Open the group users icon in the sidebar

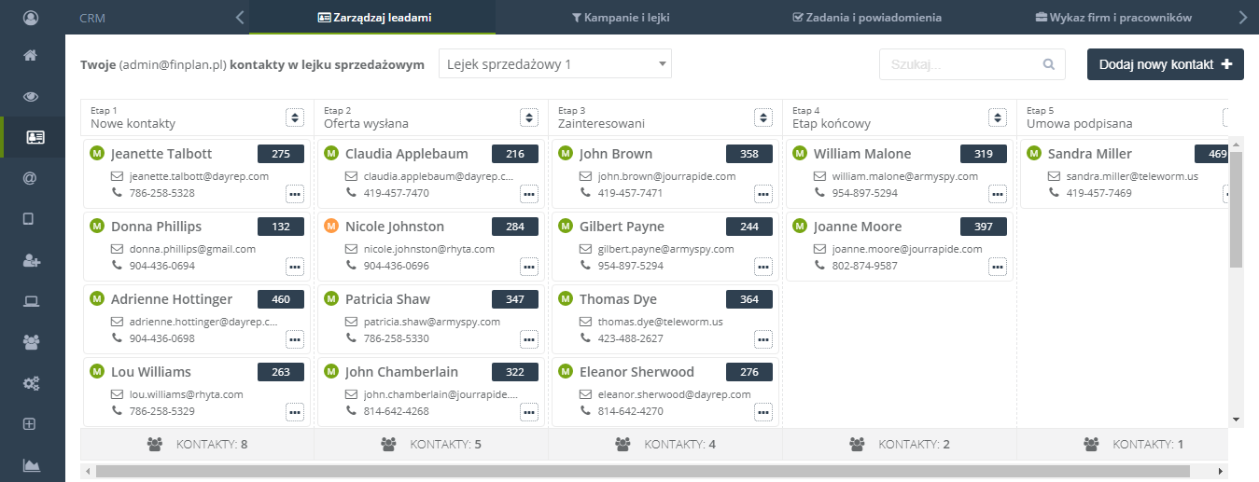[x=31, y=342]
